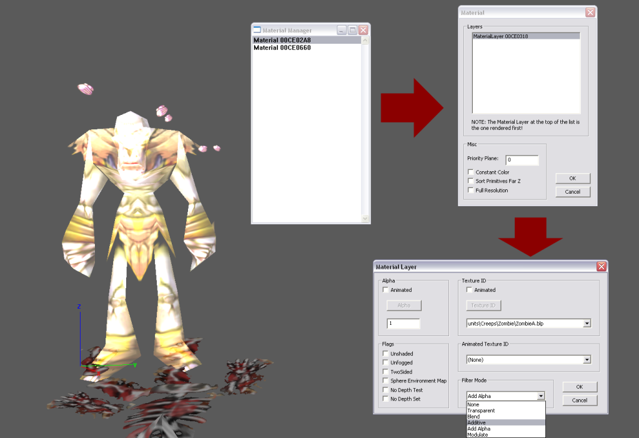
Task: Click Cancel in the Material Layer dialog
Action: point(580,401)
